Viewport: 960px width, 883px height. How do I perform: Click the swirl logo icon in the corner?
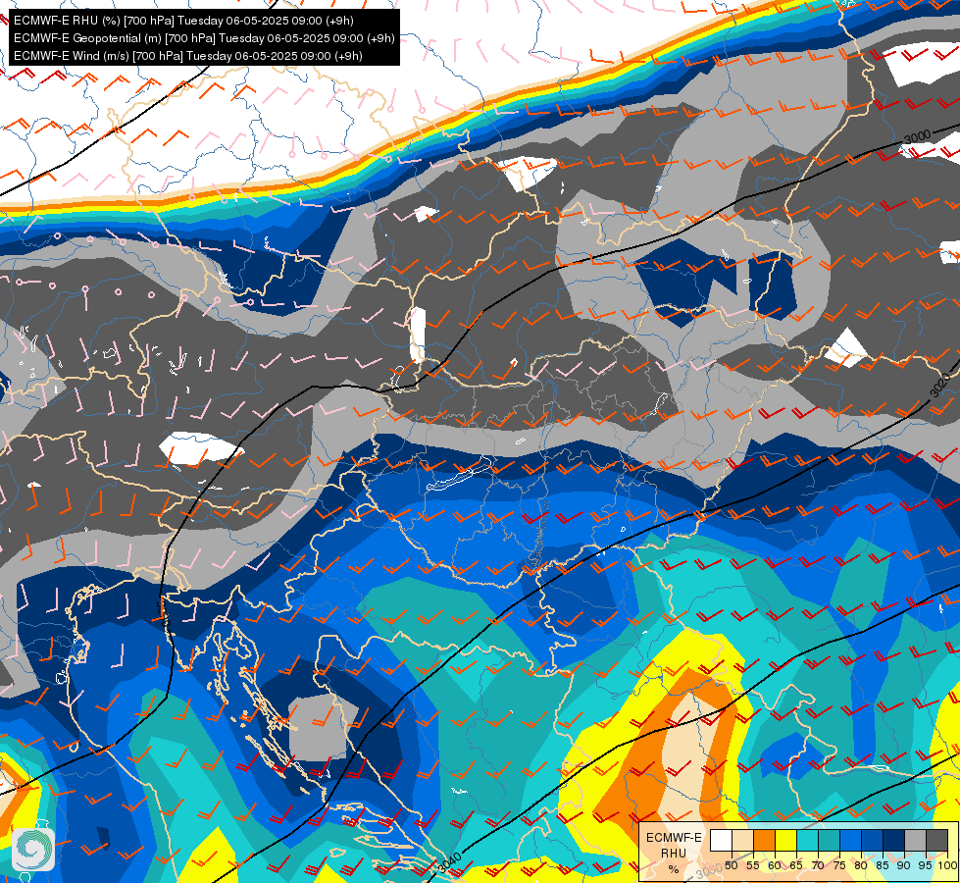click(x=33, y=849)
